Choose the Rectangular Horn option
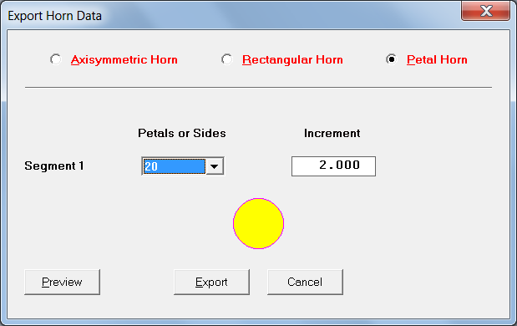517x326 pixels. (x=227, y=59)
